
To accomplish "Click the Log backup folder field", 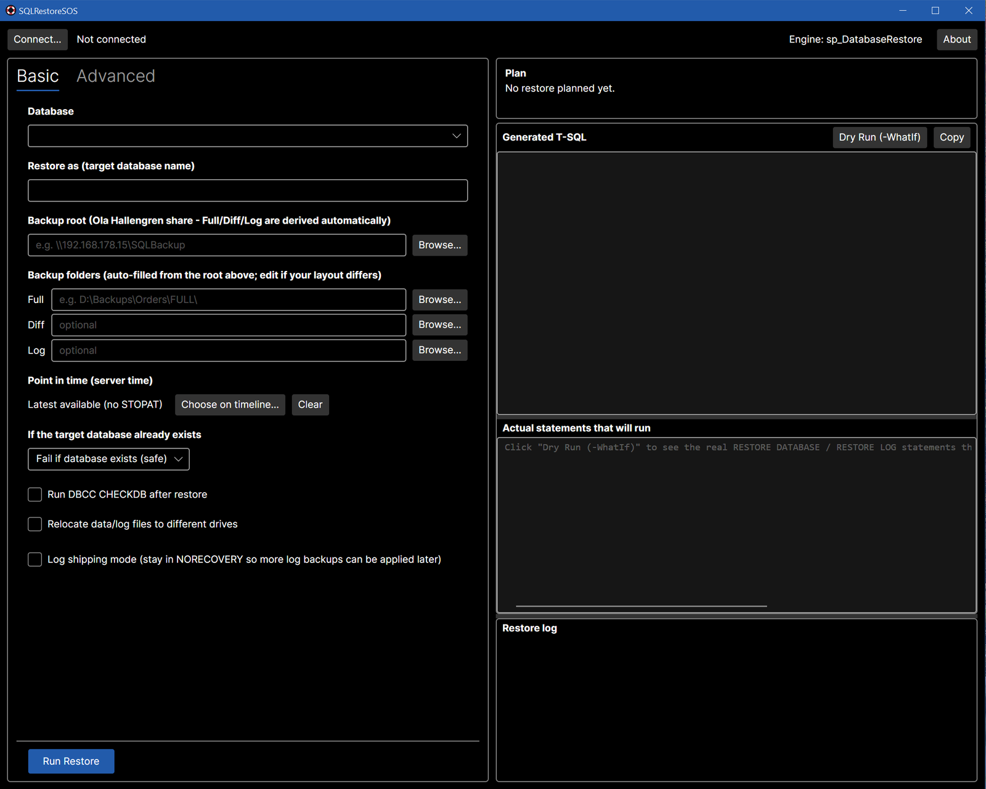I will click(x=229, y=350).
